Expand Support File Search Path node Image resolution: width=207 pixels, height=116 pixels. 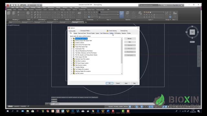[71, 39]
